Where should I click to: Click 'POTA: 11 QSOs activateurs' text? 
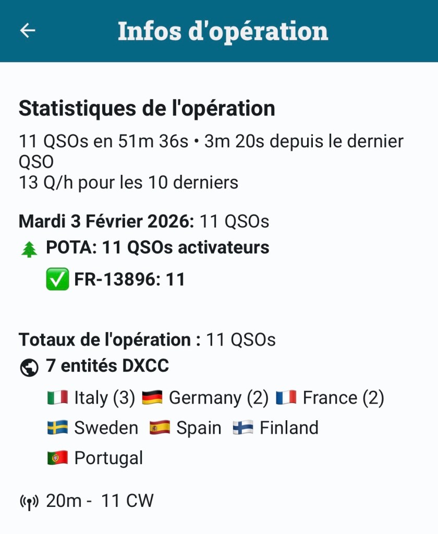(x=157, y=247)
